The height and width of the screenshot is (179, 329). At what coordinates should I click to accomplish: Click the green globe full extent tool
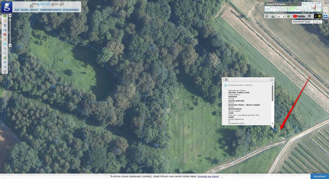[5, 58]
